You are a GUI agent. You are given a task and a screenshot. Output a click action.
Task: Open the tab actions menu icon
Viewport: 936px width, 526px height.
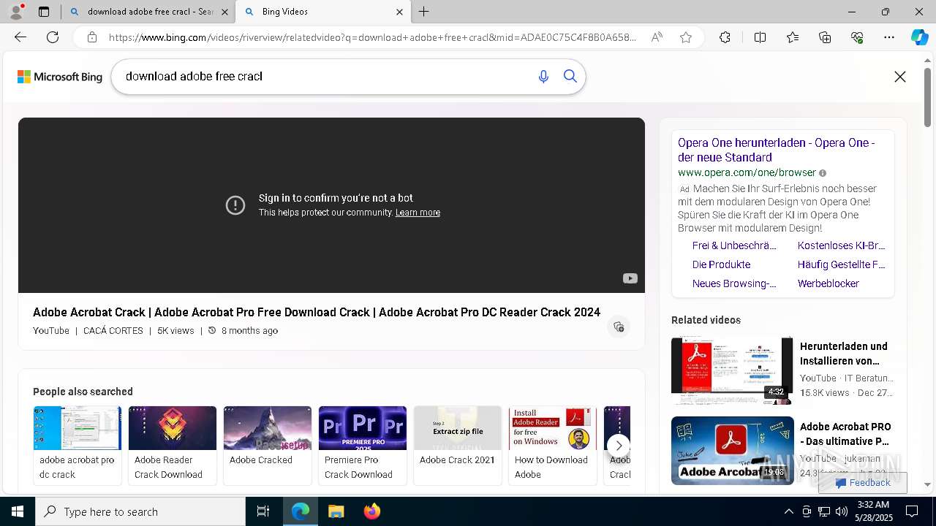44,12
